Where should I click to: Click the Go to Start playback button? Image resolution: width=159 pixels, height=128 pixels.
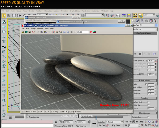coord(126,122)
